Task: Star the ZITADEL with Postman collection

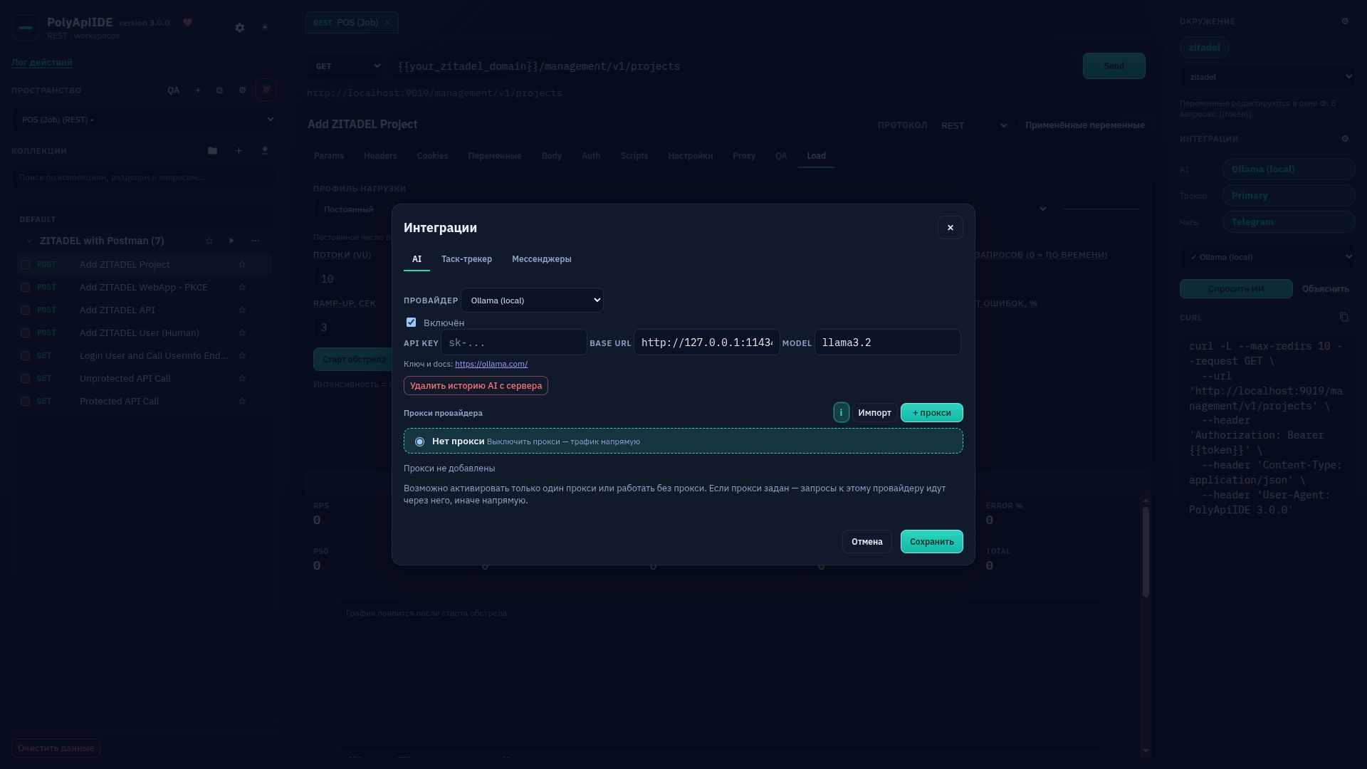Action: [209, 241]
